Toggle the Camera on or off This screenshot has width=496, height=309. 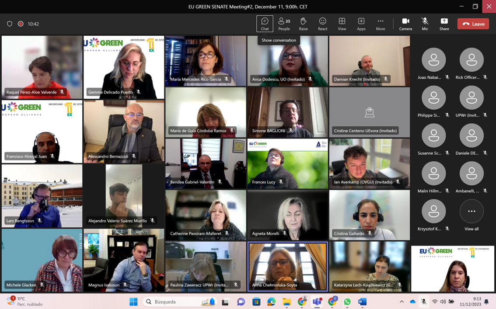point(405,24)
